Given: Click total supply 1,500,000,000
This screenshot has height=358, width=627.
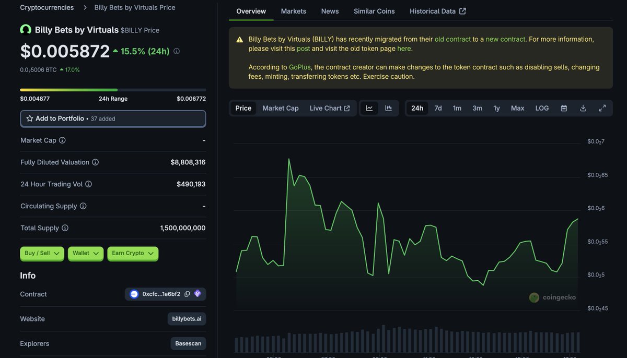Looking at the screenshot, I should point(183,228).
